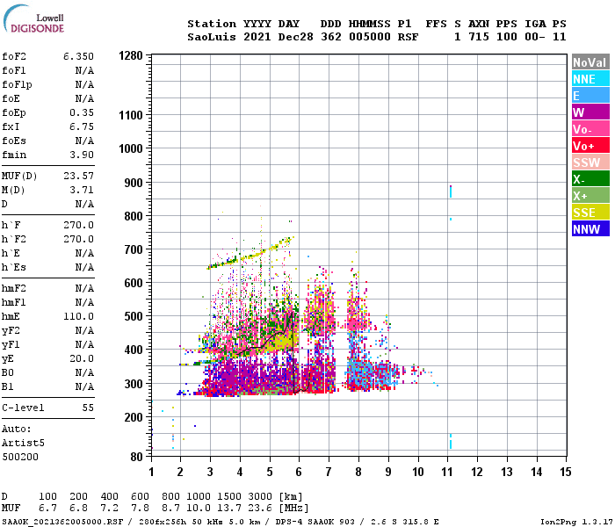Click the 1100 y-axis label
615x527 pixels.
click(x=131, y=115)
